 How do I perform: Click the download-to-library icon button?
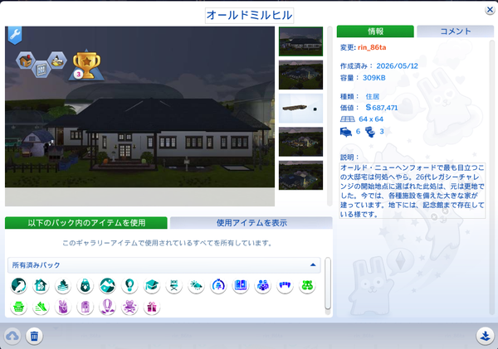point(485,336)
